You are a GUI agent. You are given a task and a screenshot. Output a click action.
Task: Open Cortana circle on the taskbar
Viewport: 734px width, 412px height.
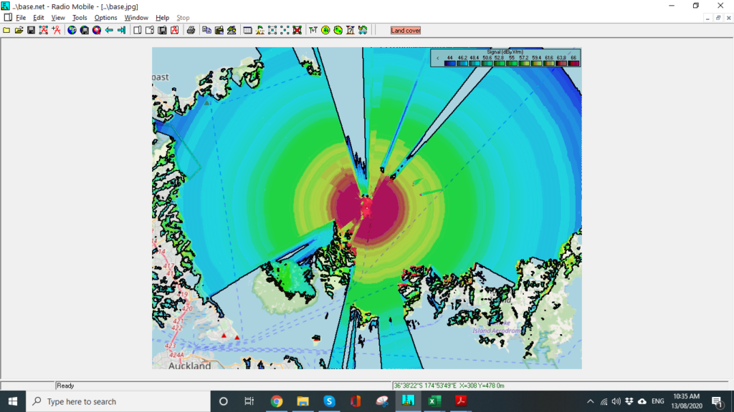pos(224,401)
